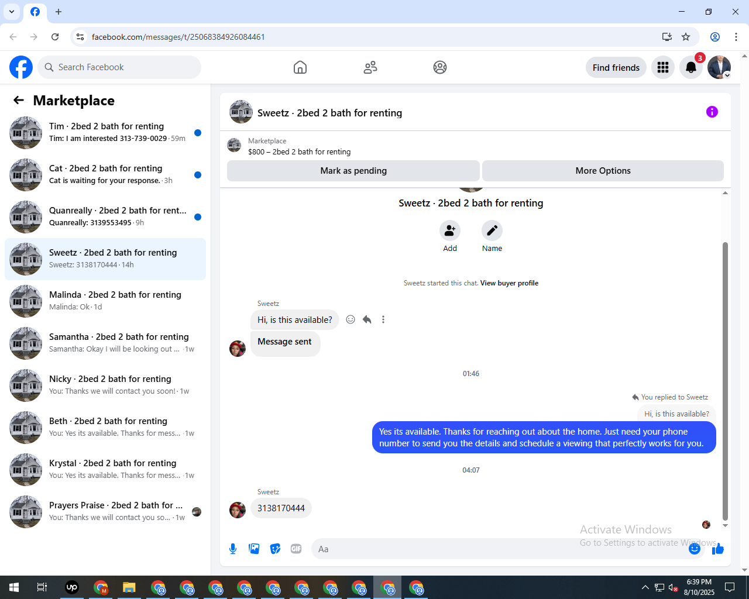The image size is (749, 599).
Task: Add people using the Add icon
Action: (x=450, y=230)
